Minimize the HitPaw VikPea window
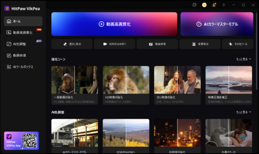The height and width of the screenshot is (154, 259). (234, 5)
